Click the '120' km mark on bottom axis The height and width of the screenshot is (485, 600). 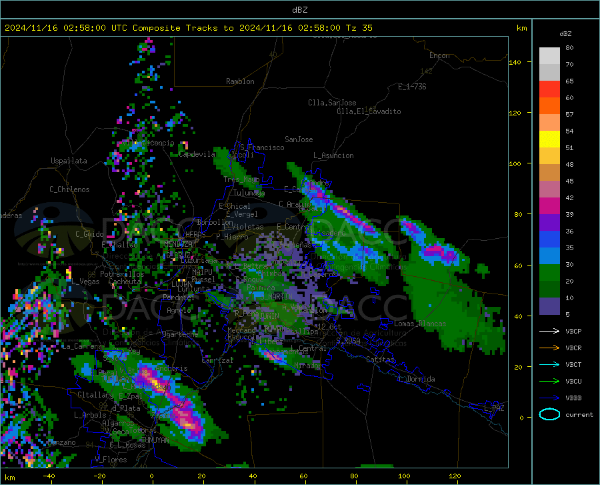(455, 476)
